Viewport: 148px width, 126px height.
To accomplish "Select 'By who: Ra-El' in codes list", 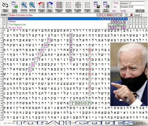I will pyautogui.click(x=68, y=27).
